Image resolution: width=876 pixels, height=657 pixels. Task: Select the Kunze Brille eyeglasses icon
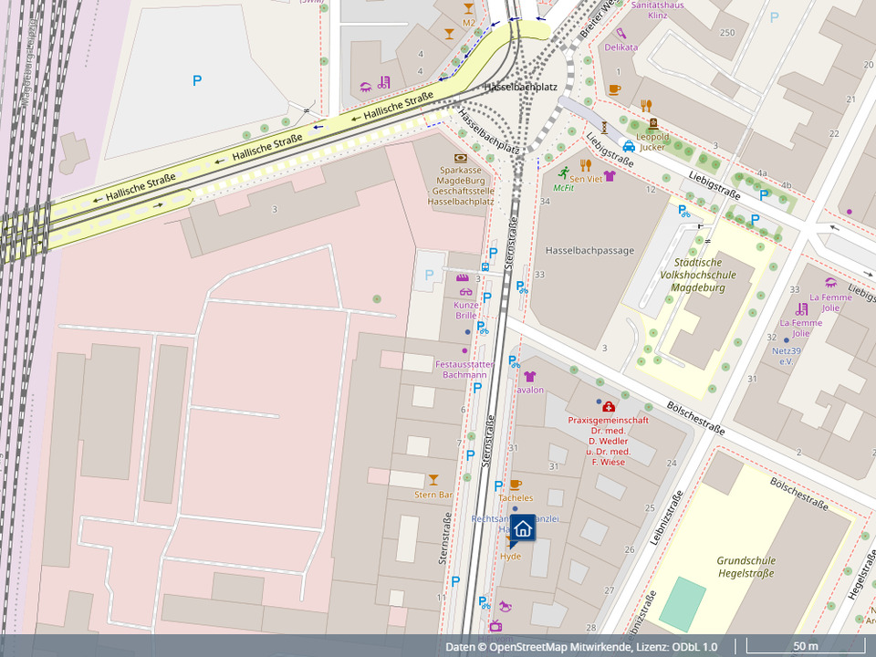point(465,292)
